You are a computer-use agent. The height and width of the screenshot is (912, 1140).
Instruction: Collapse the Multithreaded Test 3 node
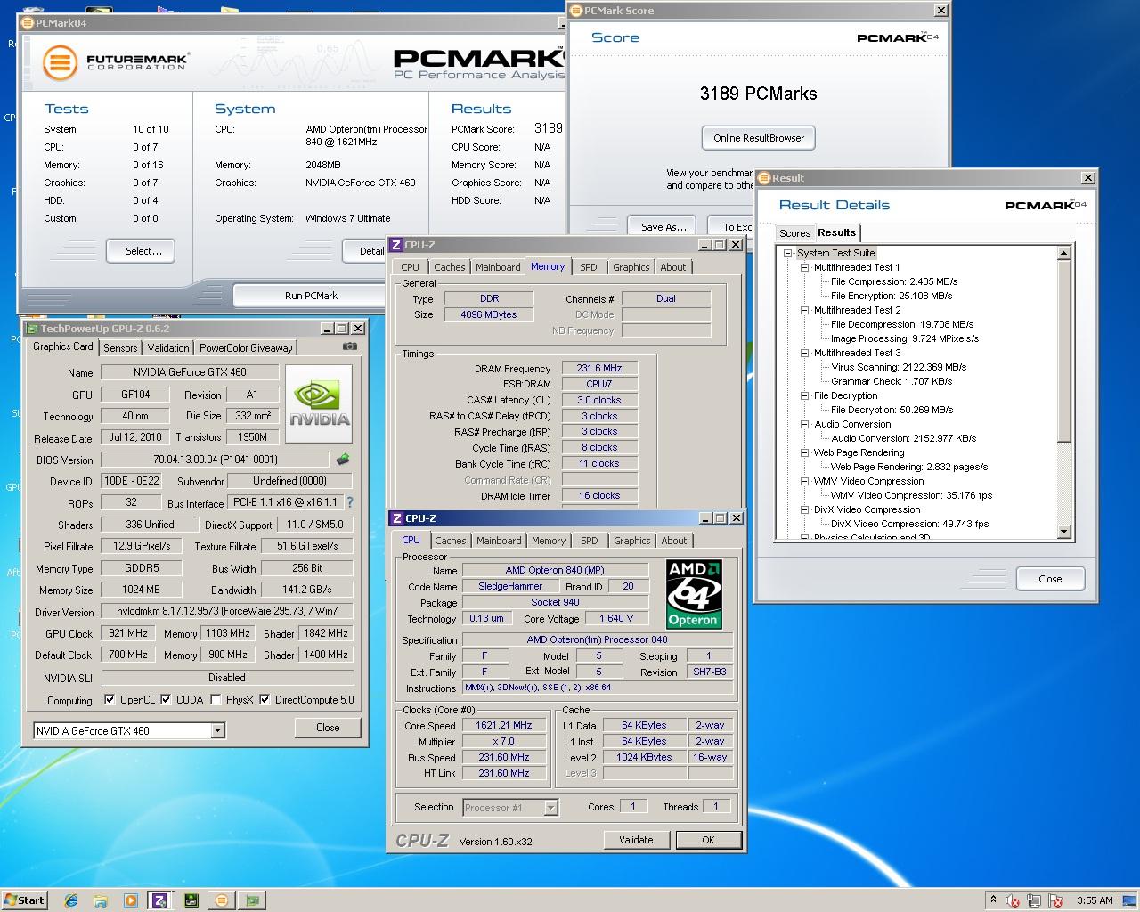[x=804, y=353]
